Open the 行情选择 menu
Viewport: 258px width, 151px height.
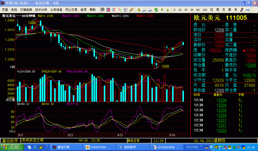(x=26, y=10)
